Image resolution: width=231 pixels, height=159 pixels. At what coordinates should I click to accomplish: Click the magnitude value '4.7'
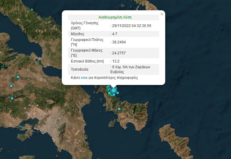coord(115,34)
